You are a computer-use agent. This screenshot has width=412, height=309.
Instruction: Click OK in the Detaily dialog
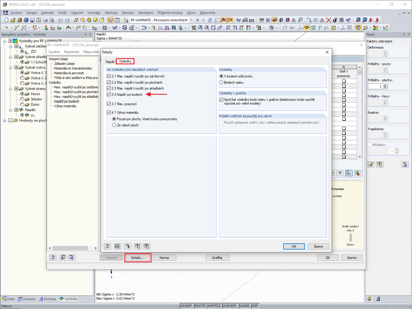[294, 247]
